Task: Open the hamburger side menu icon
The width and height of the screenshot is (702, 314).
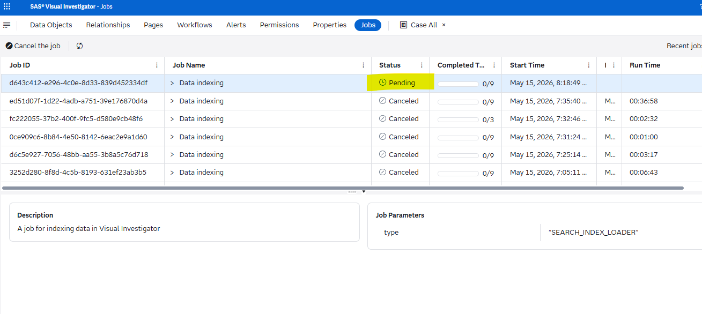Action: pyautogui.click(x=7, y=25)
